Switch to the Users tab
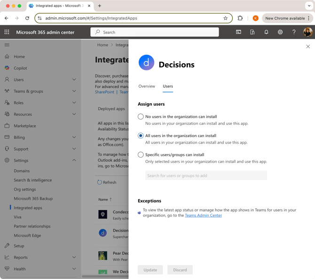 (168, 86)
